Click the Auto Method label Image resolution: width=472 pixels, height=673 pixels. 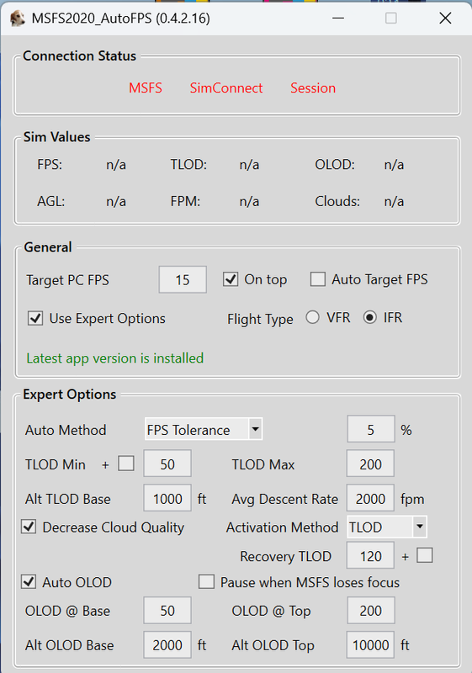click(x=66, y=430)
